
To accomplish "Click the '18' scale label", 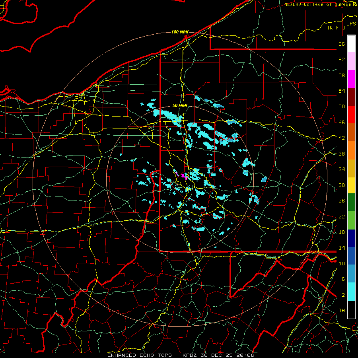I will point(342,232).
